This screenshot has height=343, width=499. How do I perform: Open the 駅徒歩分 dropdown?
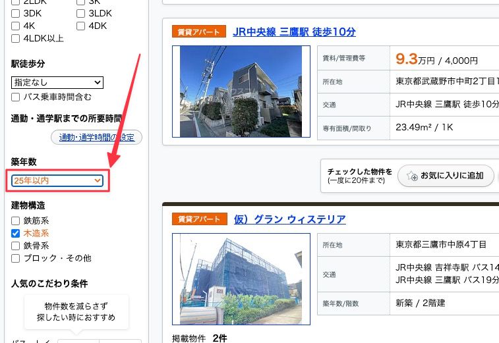point(57,82)
